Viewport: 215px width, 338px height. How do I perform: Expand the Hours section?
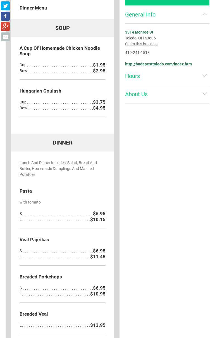tap(204, 76)
